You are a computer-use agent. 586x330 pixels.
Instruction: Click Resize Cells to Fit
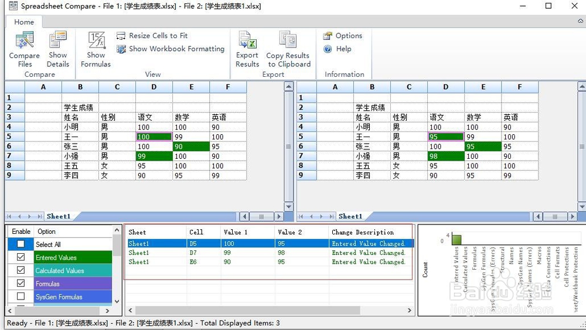[152, 36]
